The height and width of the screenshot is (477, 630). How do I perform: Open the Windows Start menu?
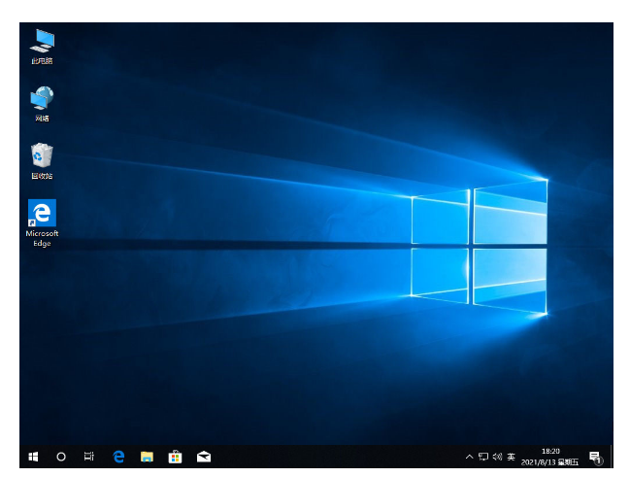click(33, 456)
